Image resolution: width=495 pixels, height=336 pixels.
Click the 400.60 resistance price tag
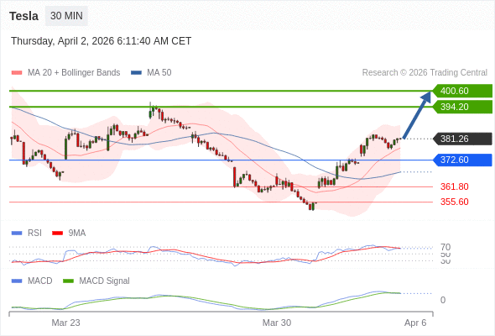coord(462,91)
